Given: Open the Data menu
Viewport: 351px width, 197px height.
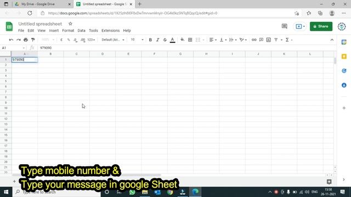Looking at the screenshot, I should pos(82,31).
